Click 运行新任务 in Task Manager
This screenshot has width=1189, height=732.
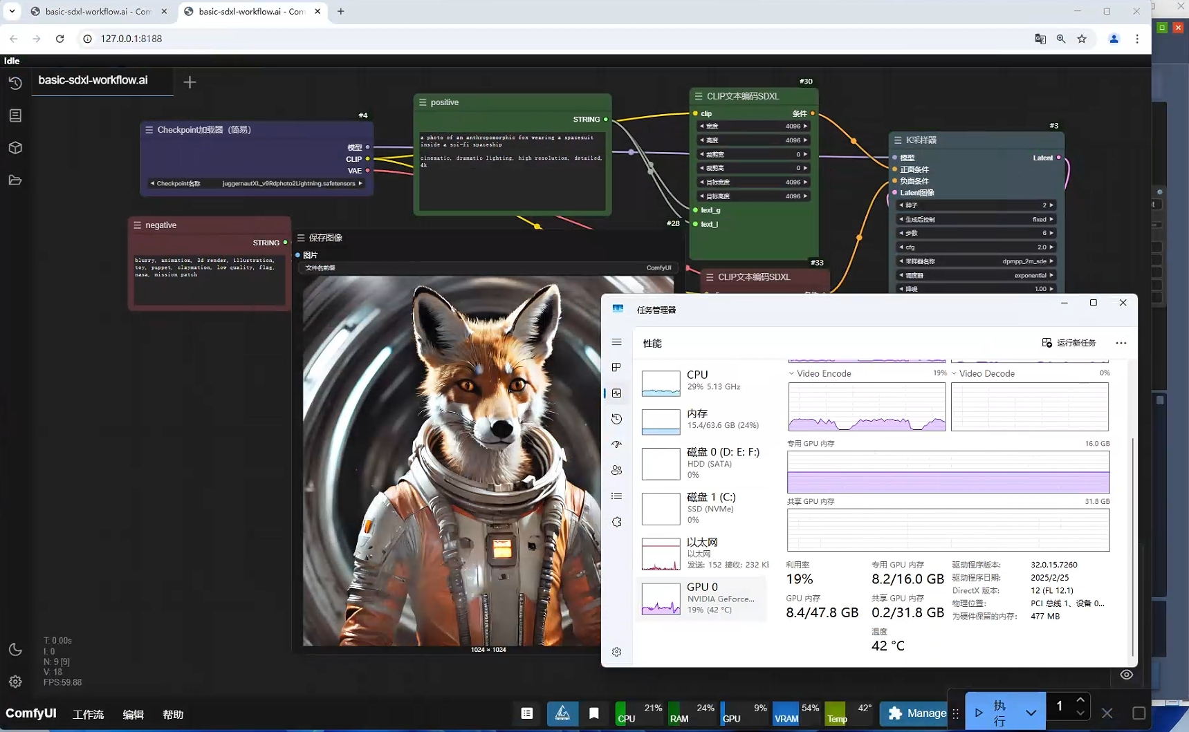pyautogui.click(x=1069, y=343)
